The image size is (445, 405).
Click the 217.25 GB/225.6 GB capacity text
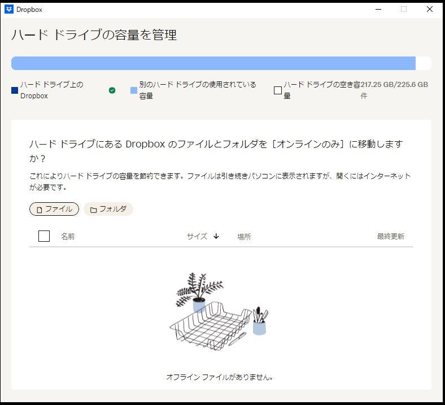[394, 85]
